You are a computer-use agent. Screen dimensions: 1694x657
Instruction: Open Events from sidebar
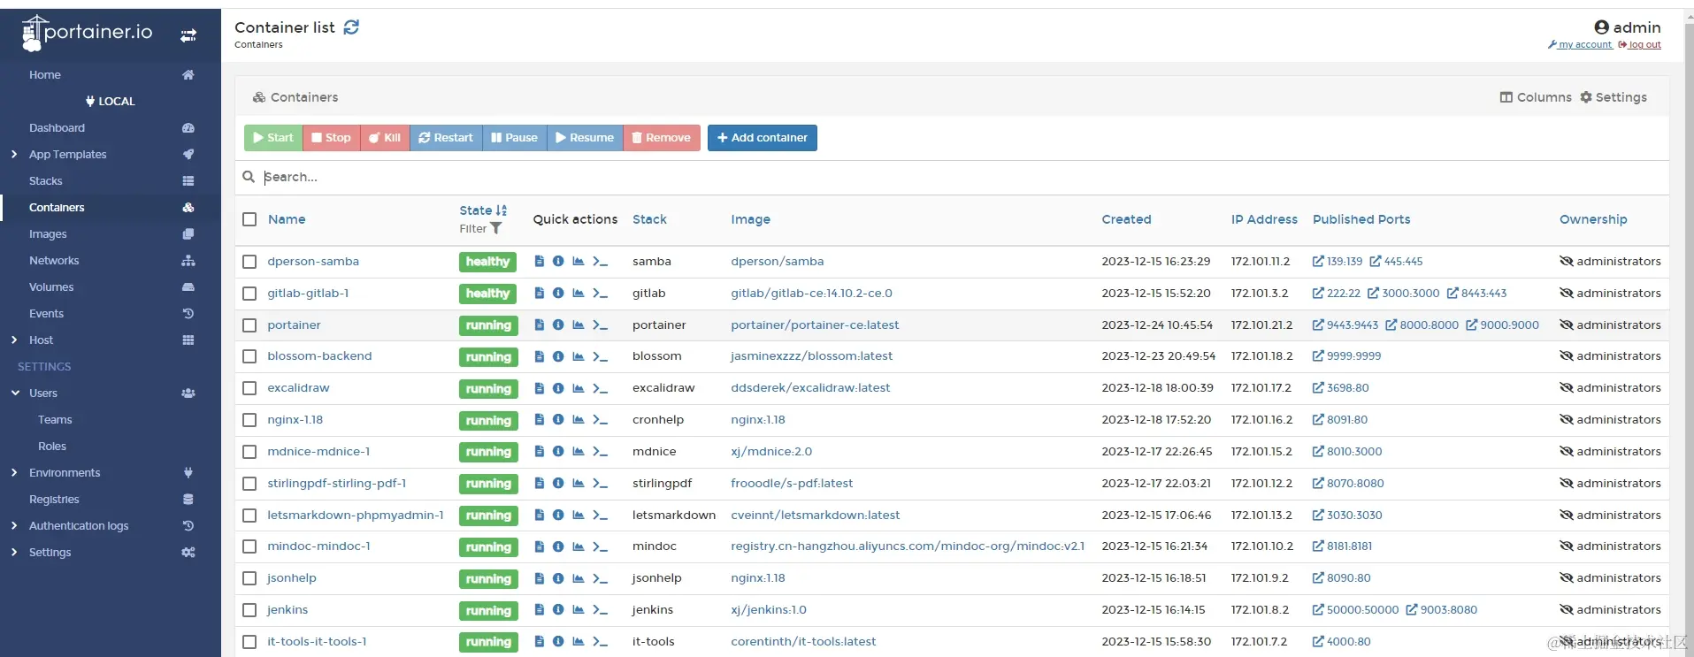[x=46, y=314]
